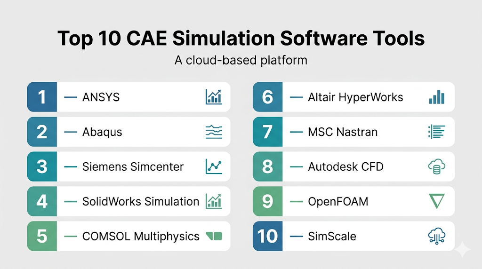The image size is (482, 269).
Task: Open the Siemens Simcenter entry label
Action: coord(133,167)
